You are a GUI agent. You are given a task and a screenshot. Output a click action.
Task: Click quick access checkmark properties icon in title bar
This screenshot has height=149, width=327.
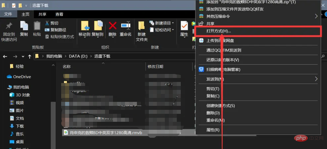tap(14, 5)
